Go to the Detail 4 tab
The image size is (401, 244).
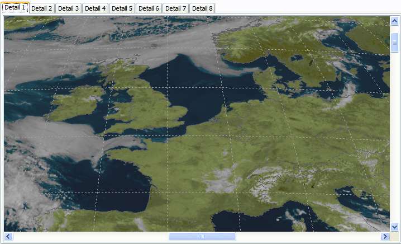(x=96, y=8)
